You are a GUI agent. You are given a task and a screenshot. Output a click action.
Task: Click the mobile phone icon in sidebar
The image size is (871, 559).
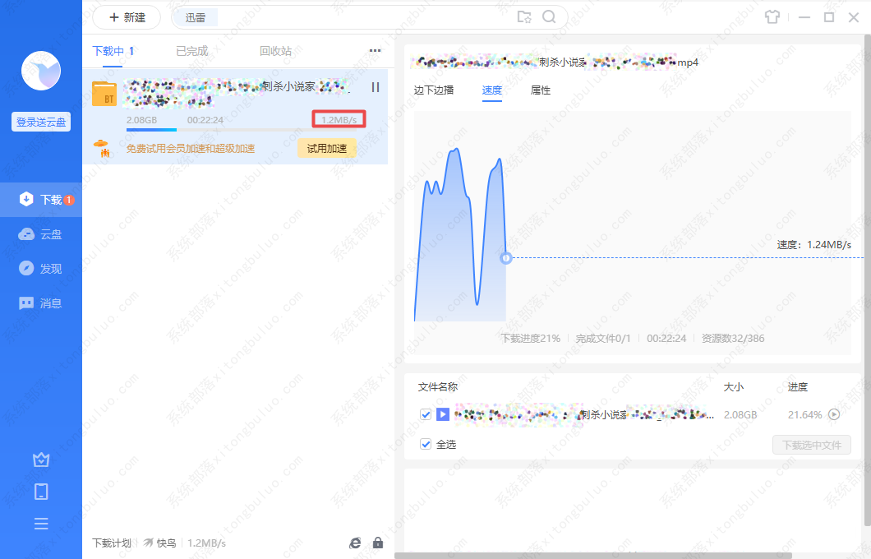click(41, 492)
